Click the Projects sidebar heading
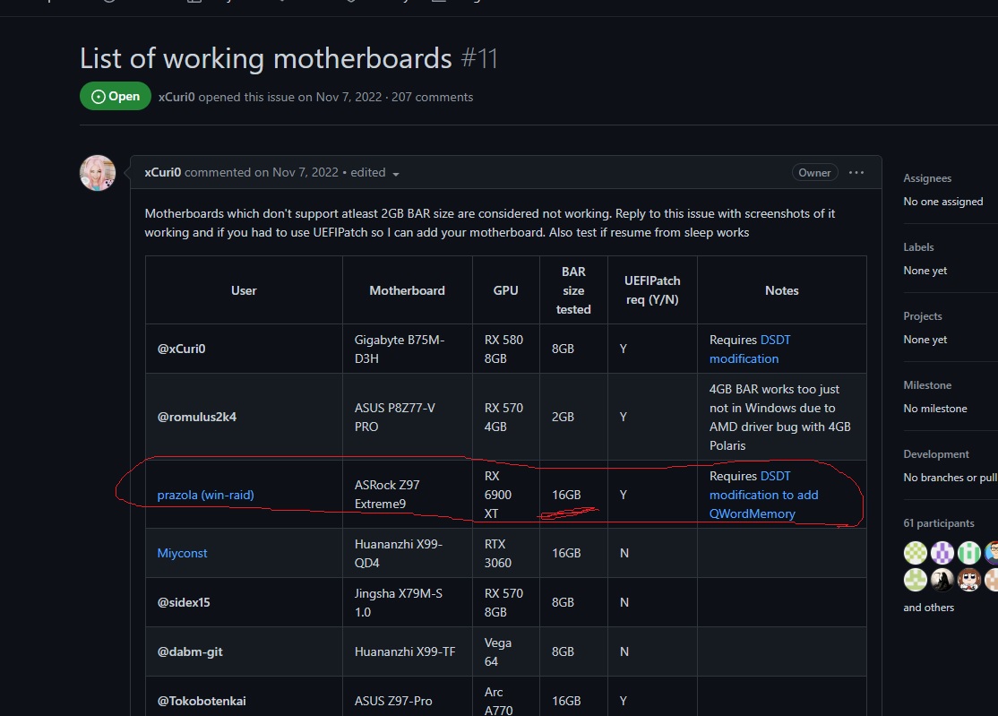The image size is (998, 716). [922, 315]
